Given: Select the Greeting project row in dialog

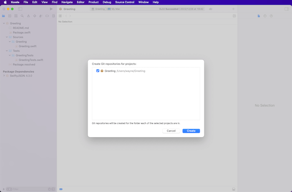Looking at the screenshot, I should point(146,71).
